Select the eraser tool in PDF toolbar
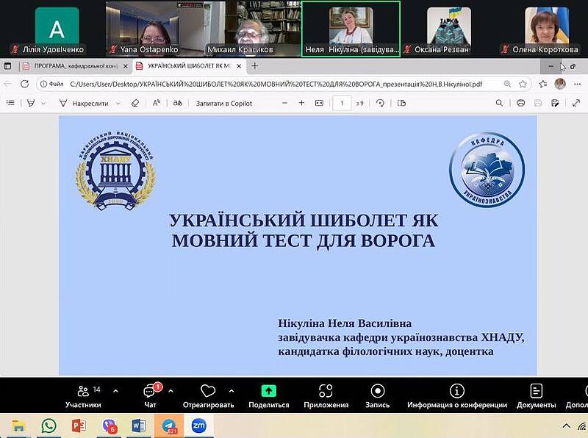 tap(135, 103)
